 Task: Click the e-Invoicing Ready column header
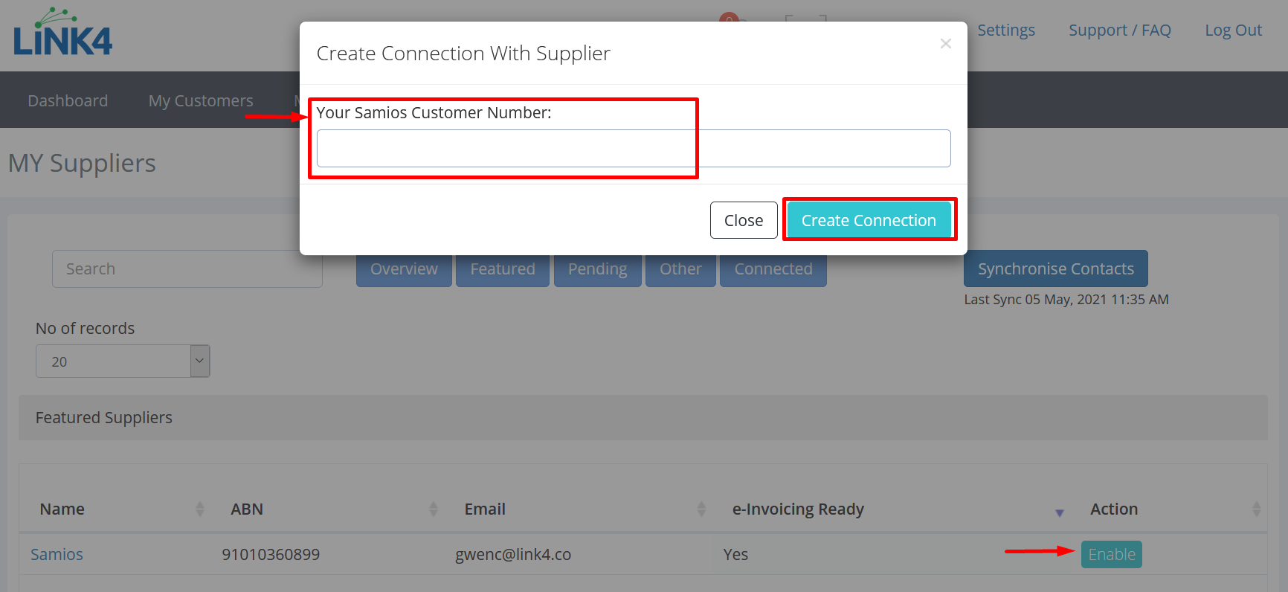[x=798, y=509]
